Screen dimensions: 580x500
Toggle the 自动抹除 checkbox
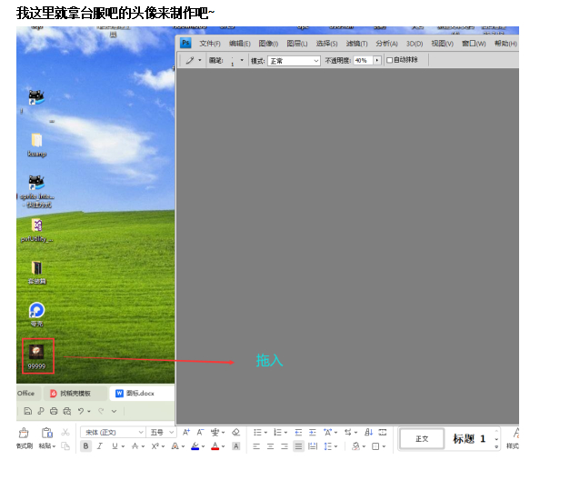(390, 61)
